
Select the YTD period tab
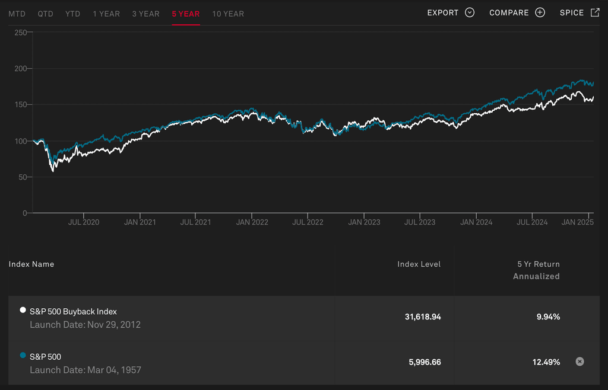(72, 13)
